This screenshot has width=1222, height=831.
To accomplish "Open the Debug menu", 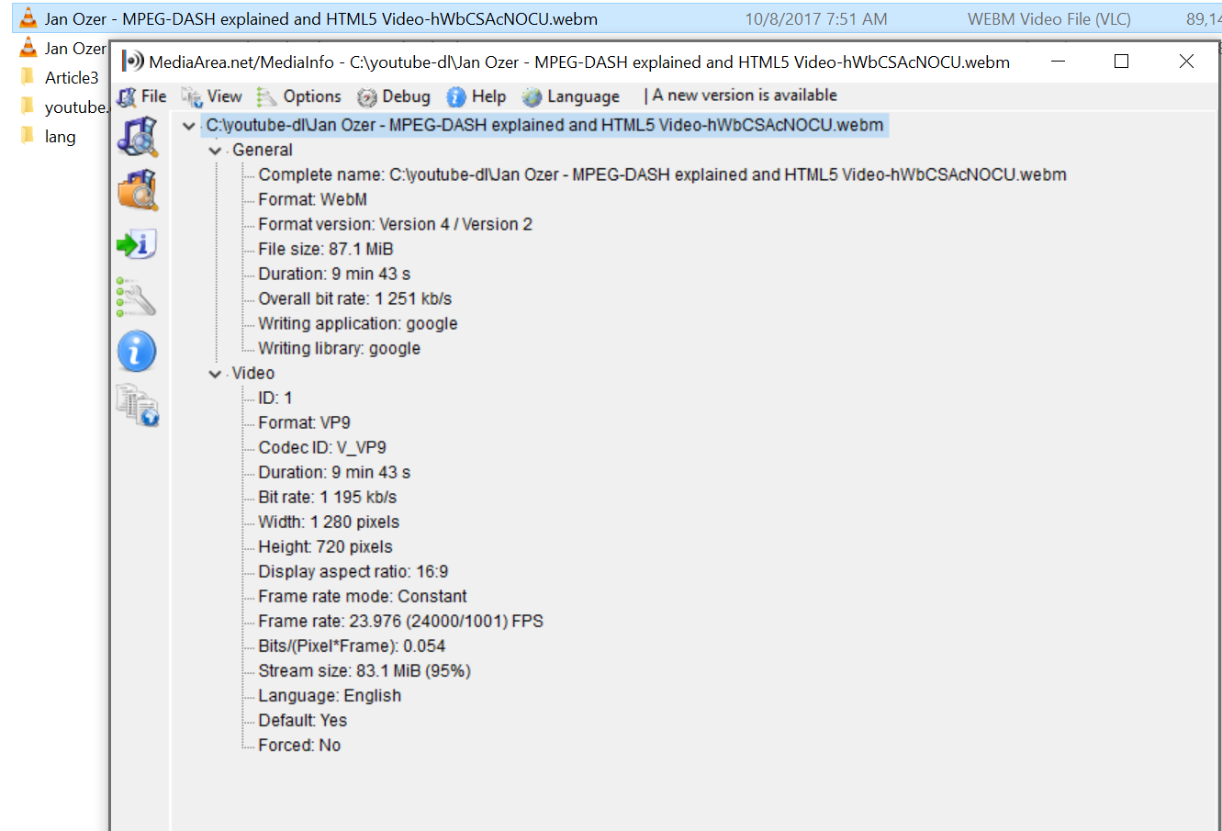I will pos(394,95).
